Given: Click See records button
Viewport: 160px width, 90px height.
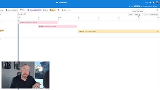Looking at the screenshot, I should [x=154, y=14].
